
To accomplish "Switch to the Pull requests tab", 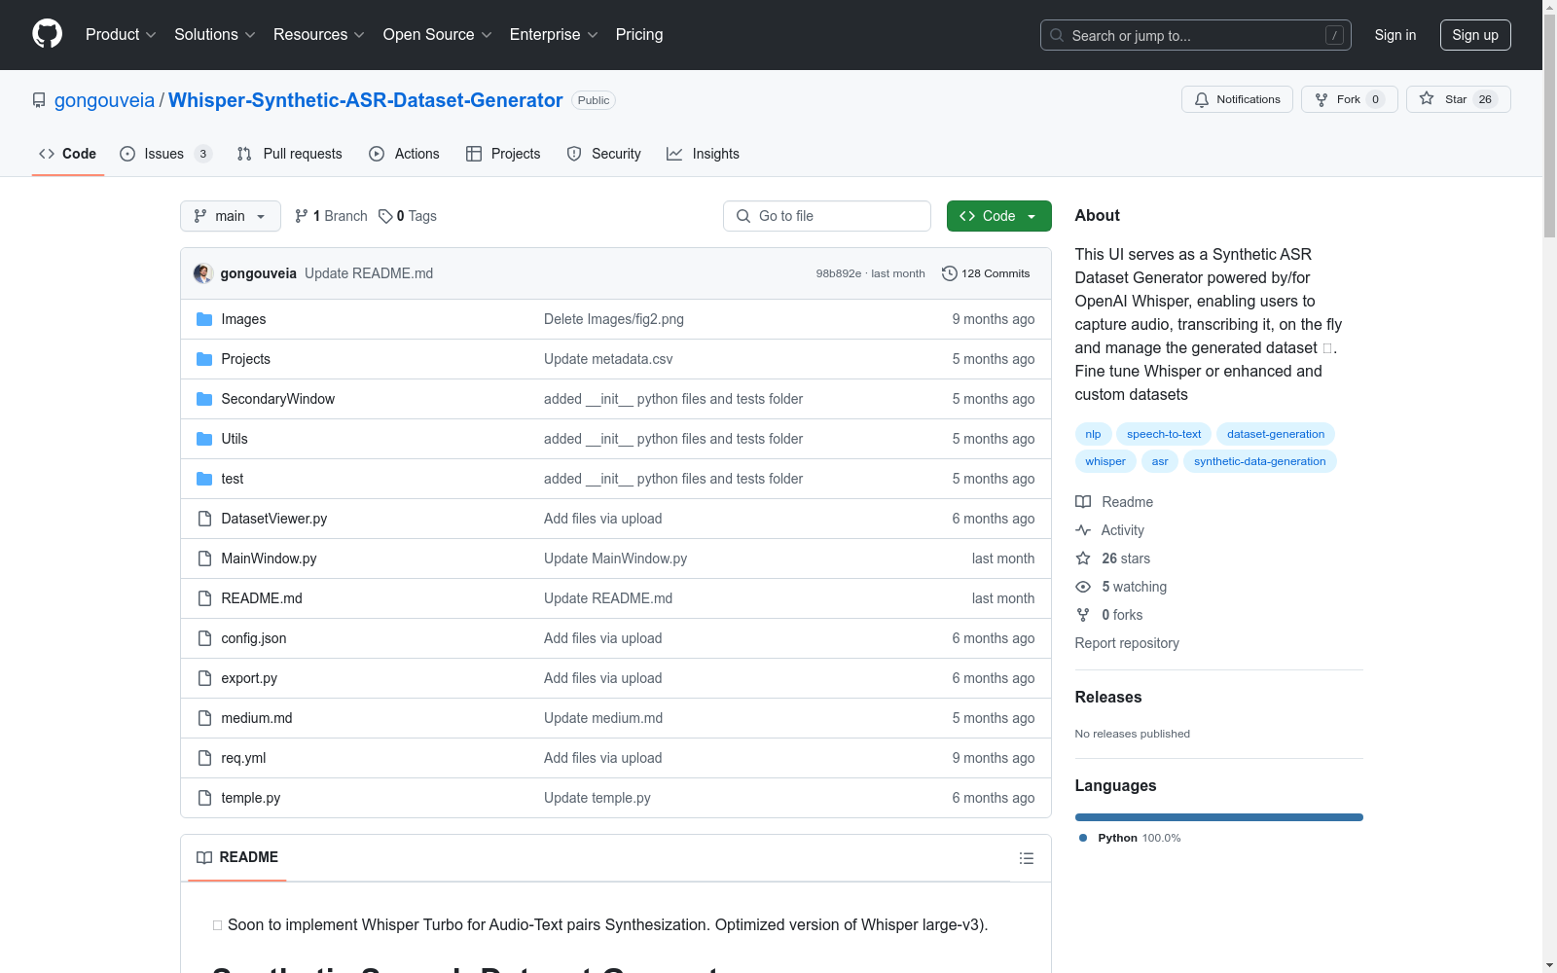I will click(290, 154).
